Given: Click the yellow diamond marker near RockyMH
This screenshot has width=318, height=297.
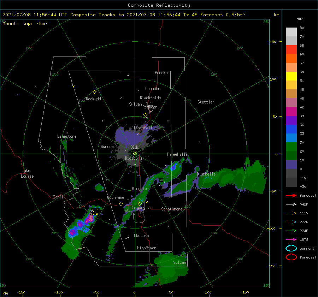Looking at the screenshot, I should (94, 92).
